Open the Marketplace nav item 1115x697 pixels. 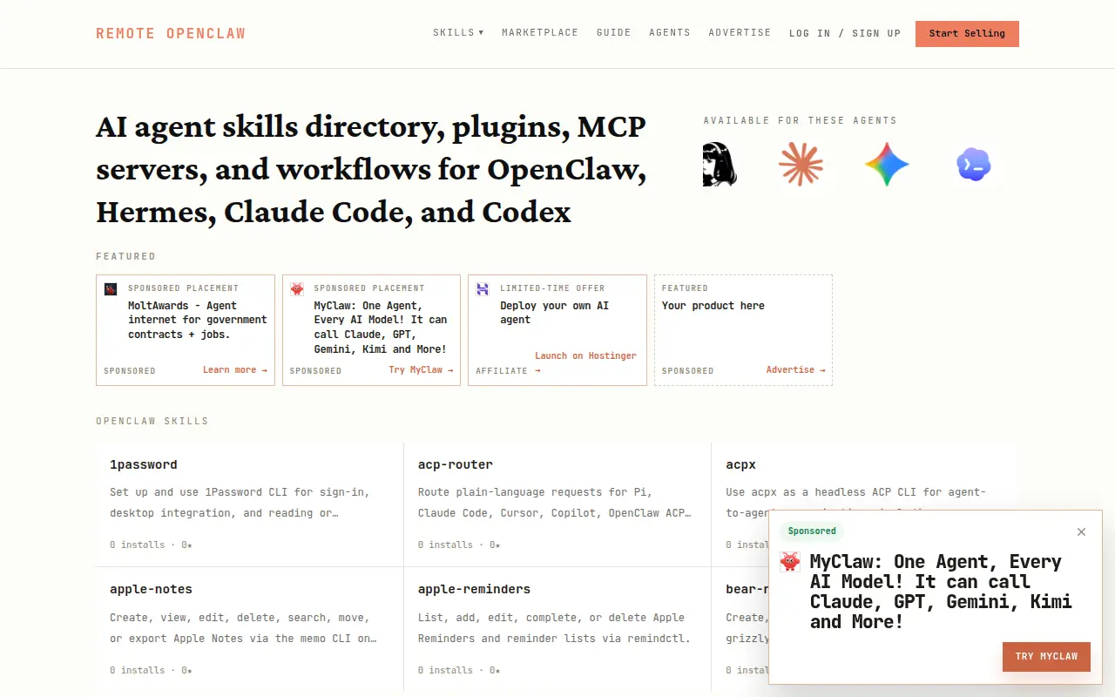coord(540,33)
